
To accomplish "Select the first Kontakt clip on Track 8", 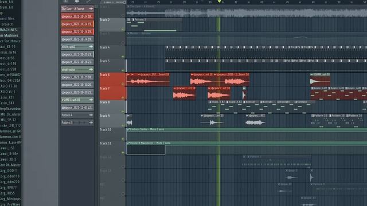I will pos(252,107).
